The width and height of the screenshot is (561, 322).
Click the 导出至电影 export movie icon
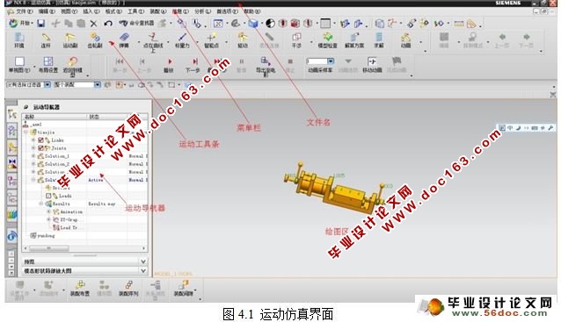pyautogui.click(x=266, y=67)
